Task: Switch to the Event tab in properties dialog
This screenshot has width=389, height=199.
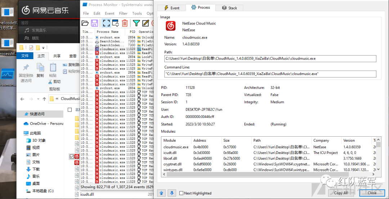Action: (172, 8)
